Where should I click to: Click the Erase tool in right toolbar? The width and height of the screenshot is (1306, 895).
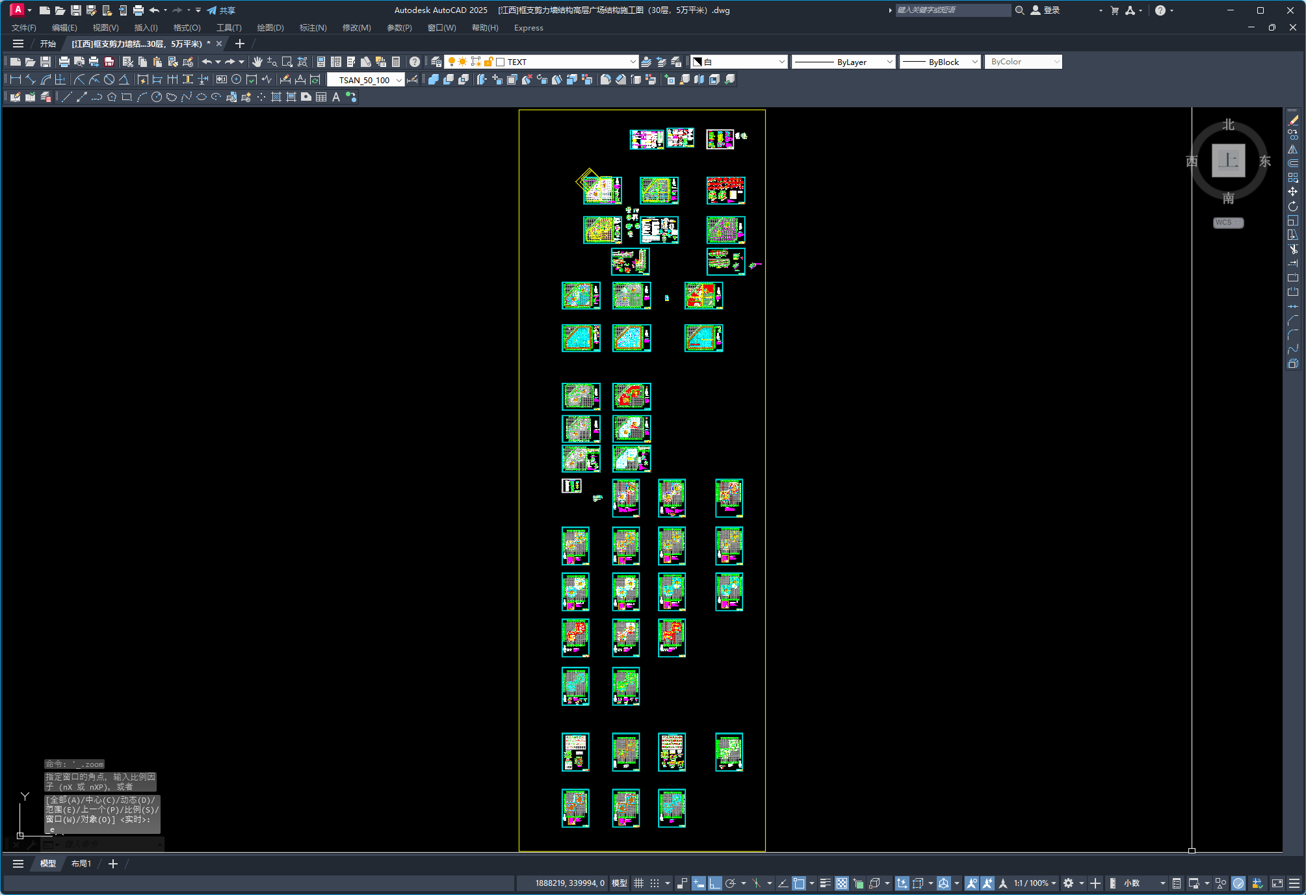pos(1293,120)
